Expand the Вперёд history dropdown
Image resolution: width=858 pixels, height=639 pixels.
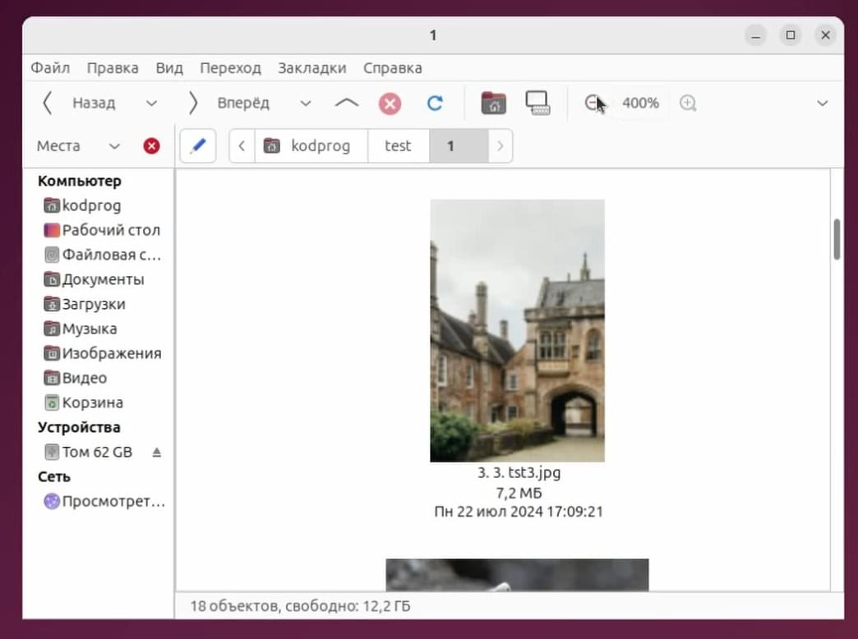(306, 103)
